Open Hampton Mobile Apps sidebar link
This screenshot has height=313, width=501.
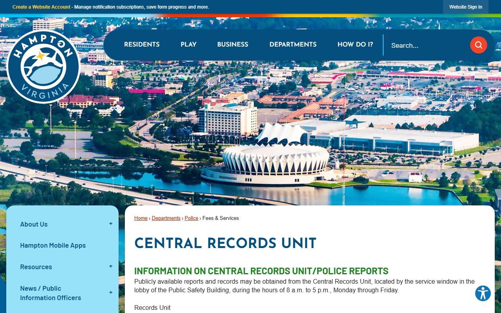(x=53, y=245)
